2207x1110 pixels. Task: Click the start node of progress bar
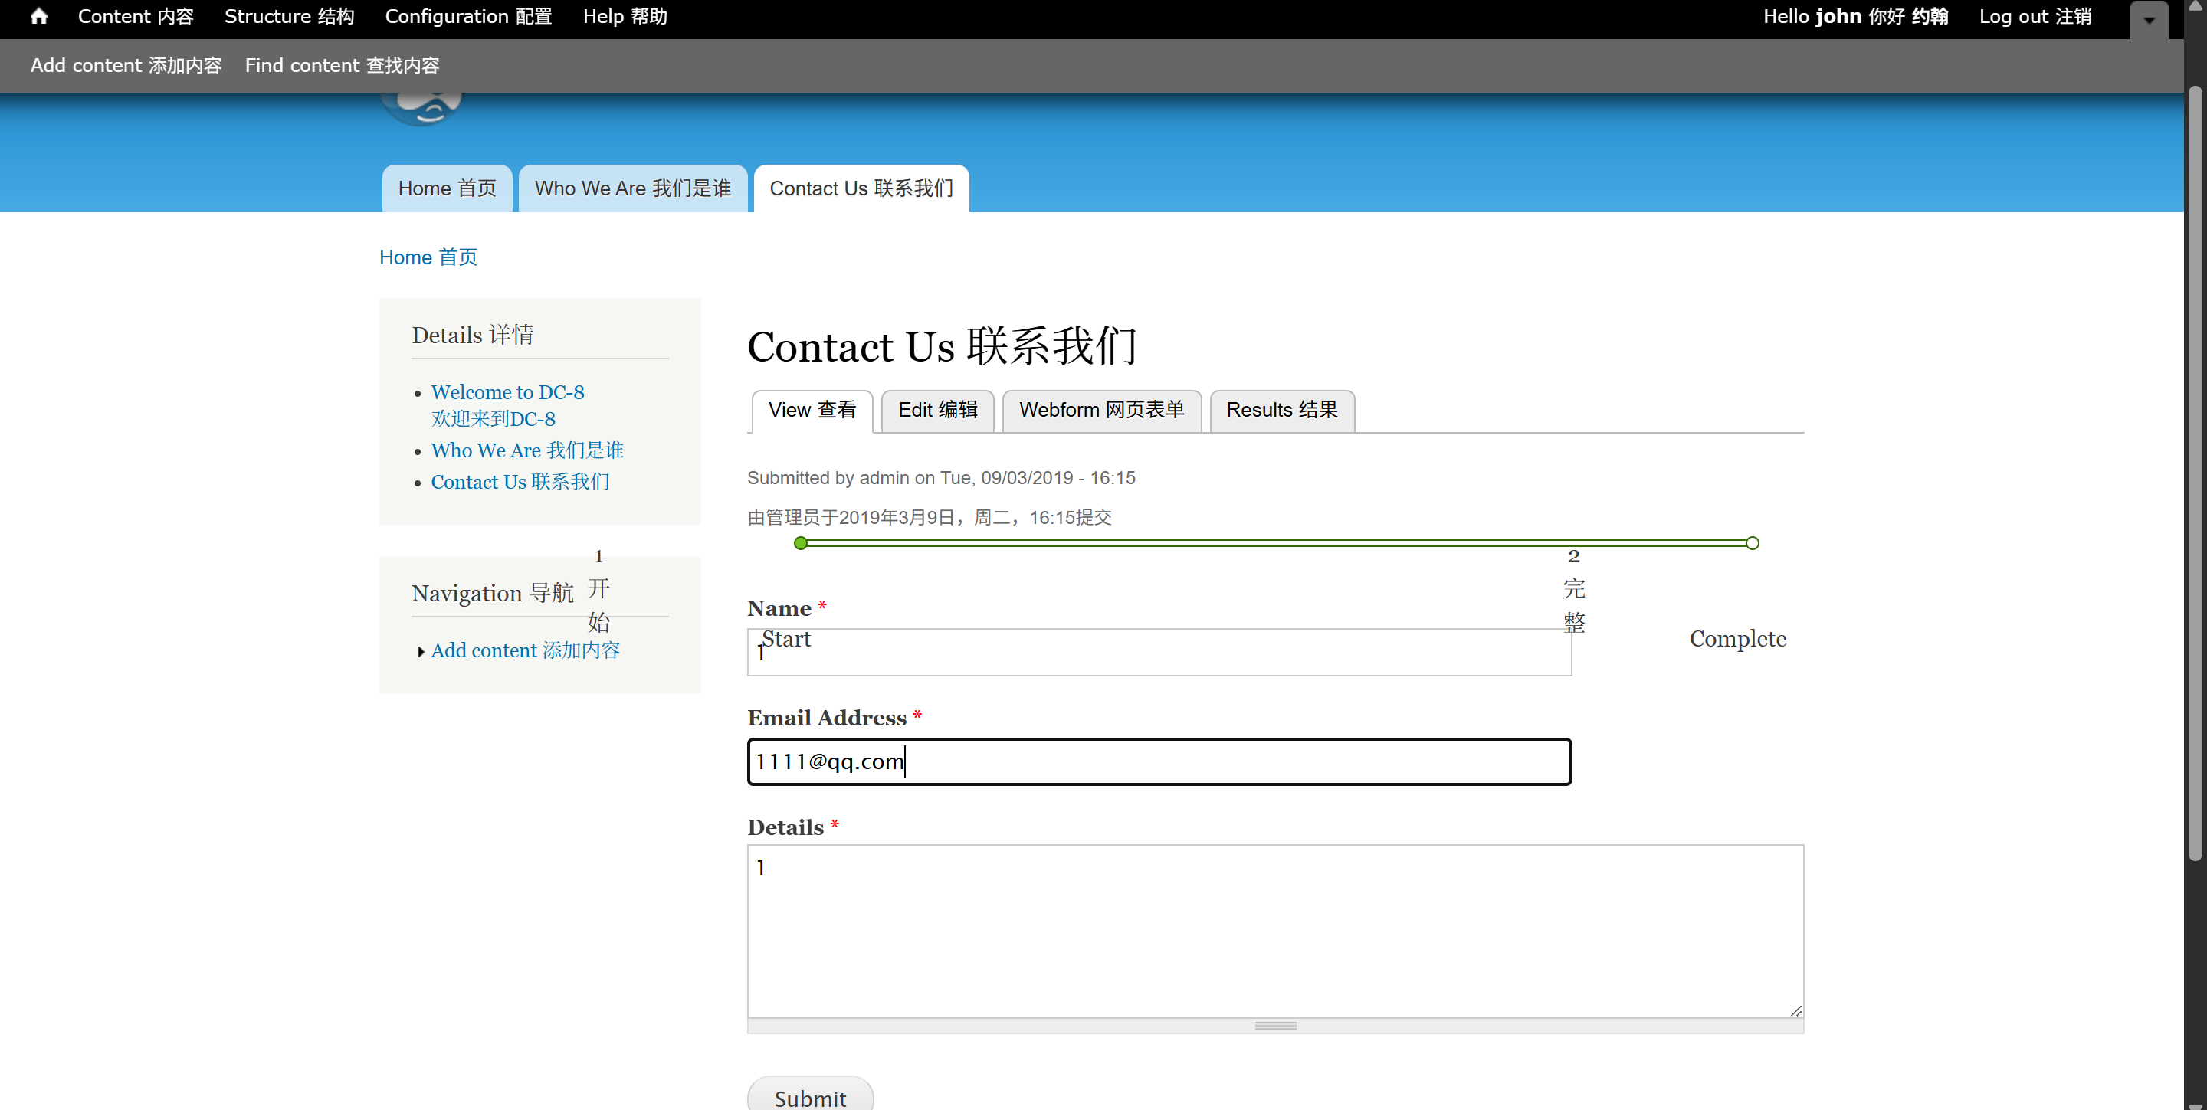800,543
